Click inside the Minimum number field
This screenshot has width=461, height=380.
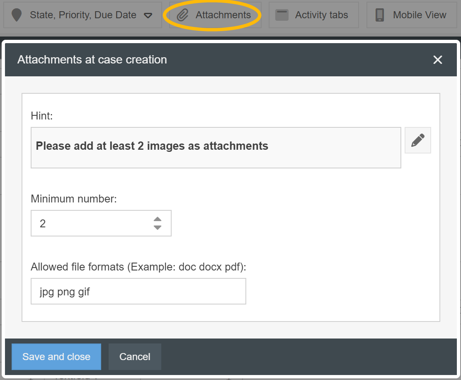pos(91,224)
